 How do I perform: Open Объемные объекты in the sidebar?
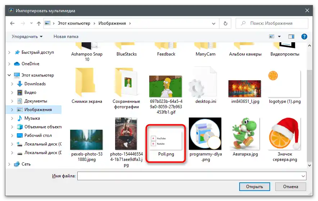pyautogui.click(x=43, y=127)
